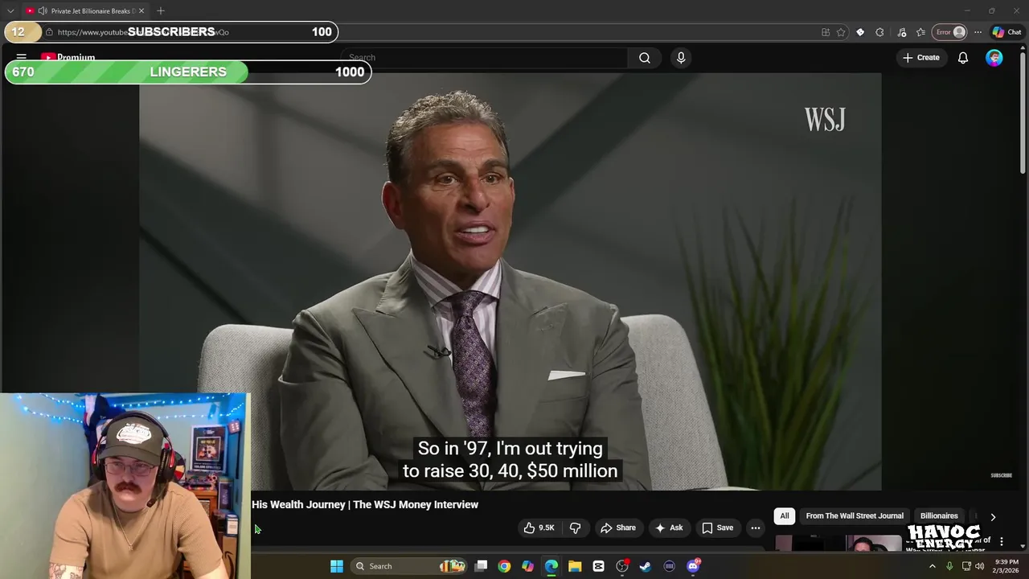The image size is (1029, 579).
Task: Open the media control music icon
Action: [x=901, y=32]
